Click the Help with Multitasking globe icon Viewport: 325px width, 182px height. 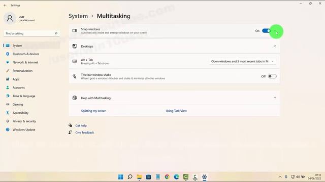click(75, 98)
